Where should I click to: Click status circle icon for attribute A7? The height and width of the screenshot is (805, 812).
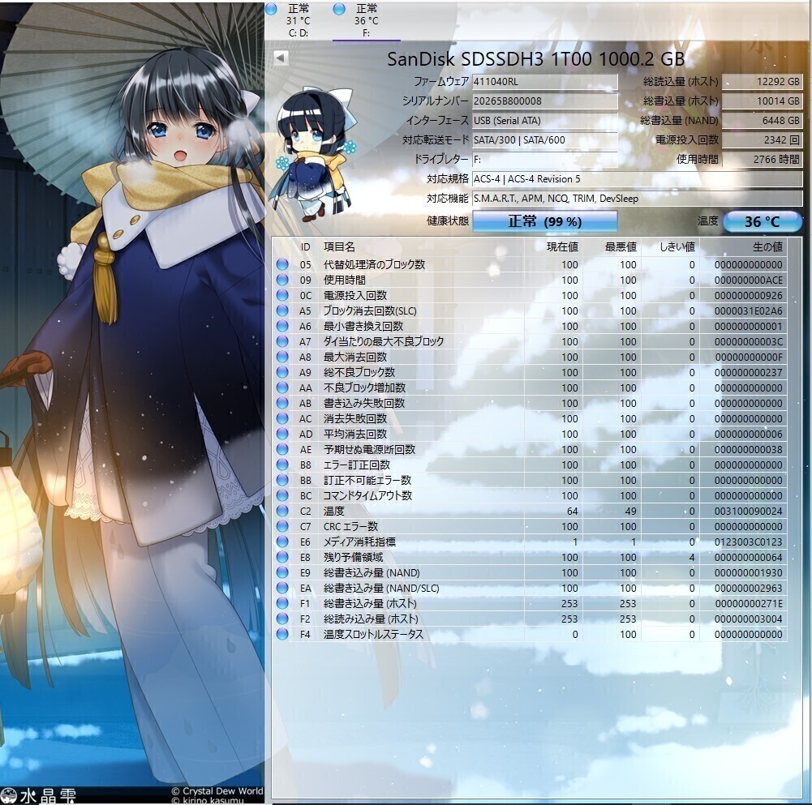pyautogui.click(x=282, y=341)
